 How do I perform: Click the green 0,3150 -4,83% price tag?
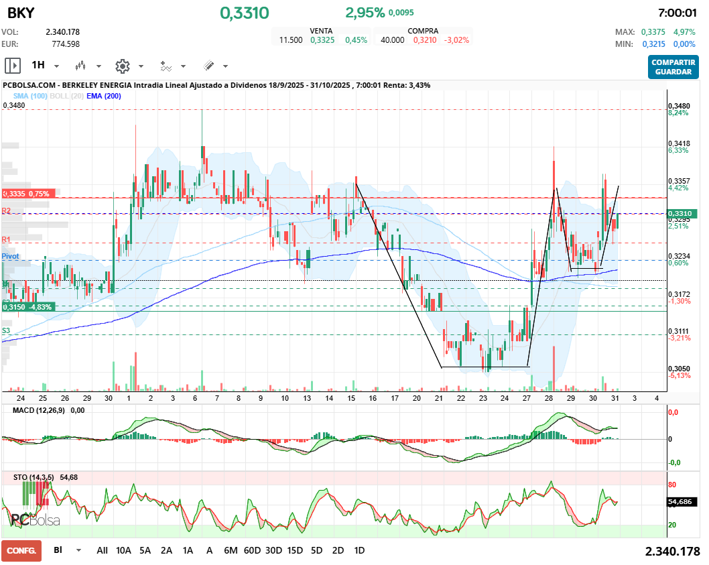[x=29, y=307]
